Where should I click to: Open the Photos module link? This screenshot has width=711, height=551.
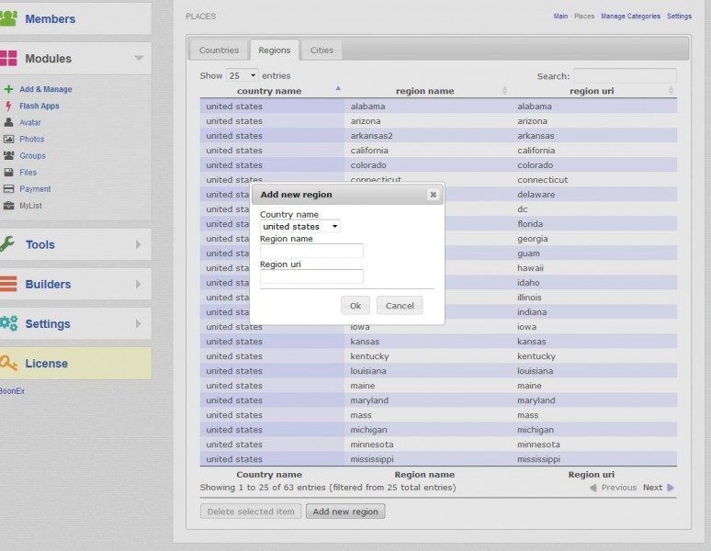(x=32, y=139)
